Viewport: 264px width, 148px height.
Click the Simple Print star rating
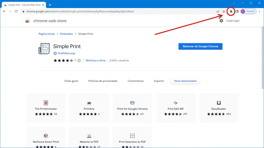(63, 60)
